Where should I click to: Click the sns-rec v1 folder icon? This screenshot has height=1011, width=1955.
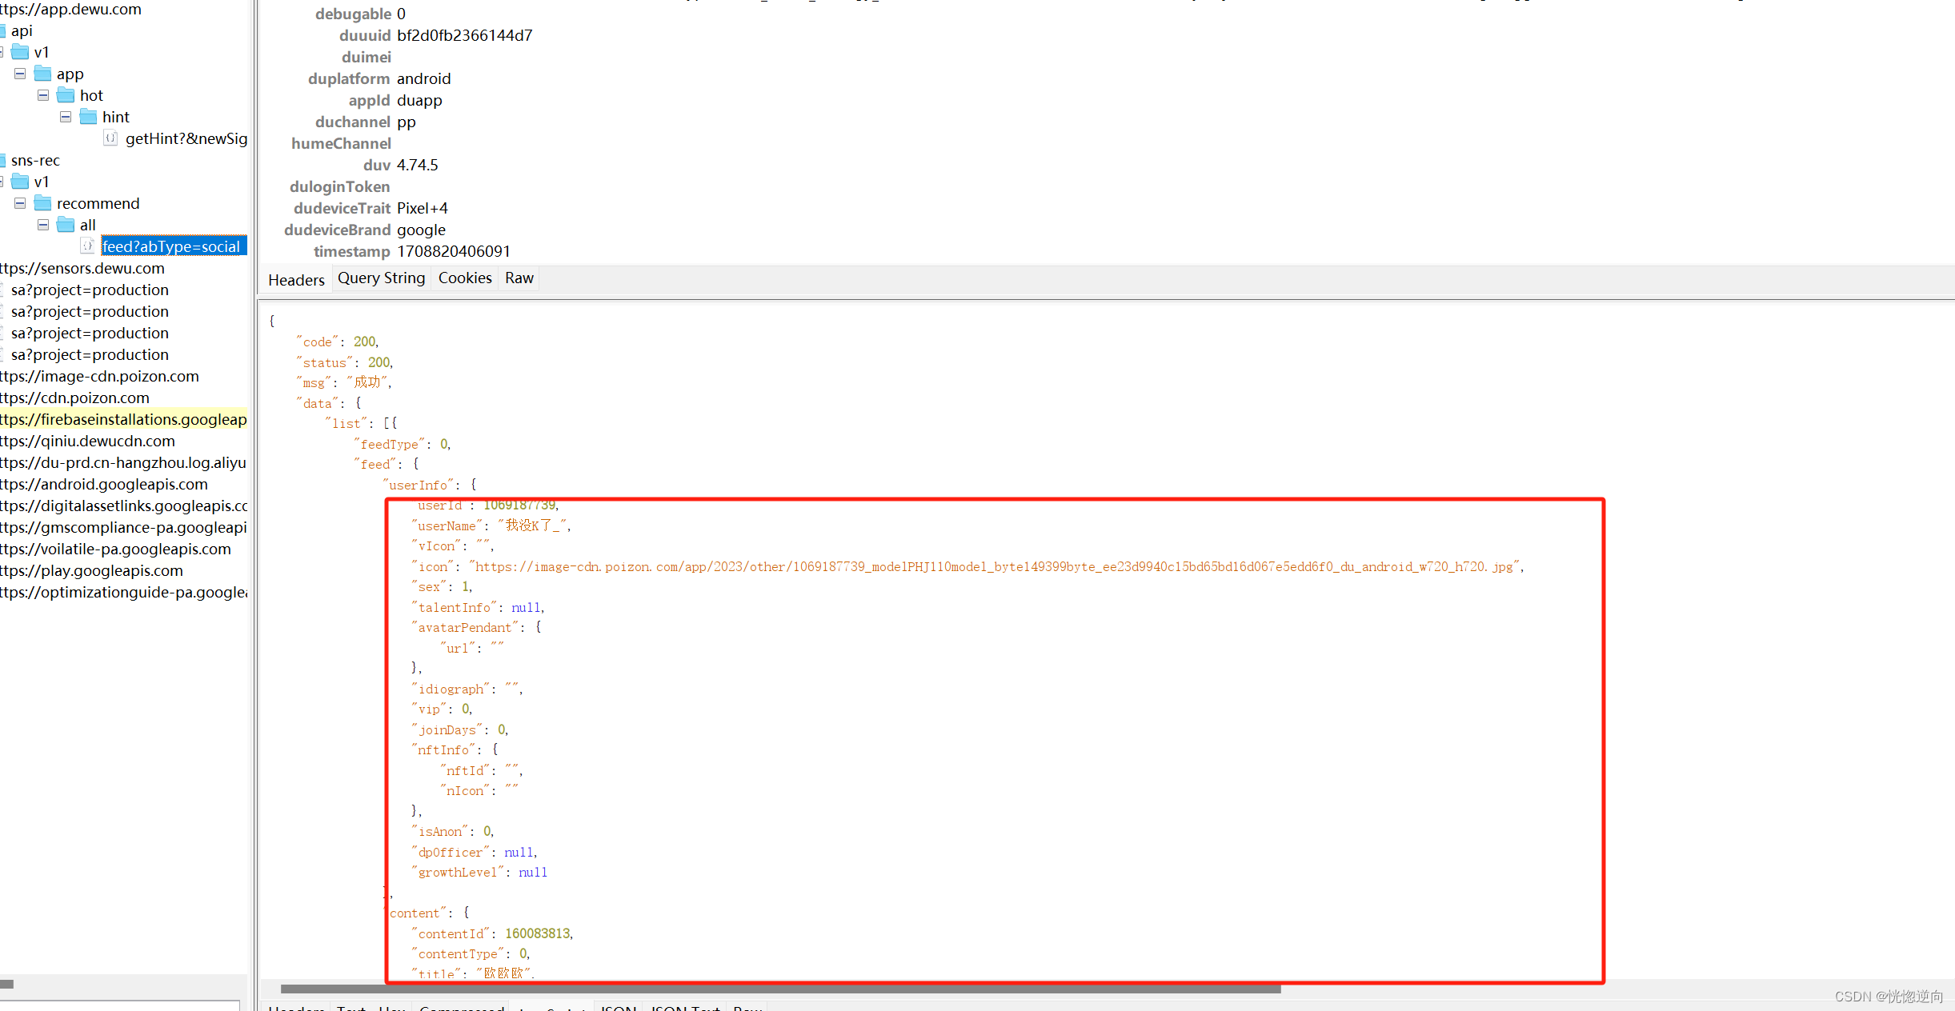21,182
